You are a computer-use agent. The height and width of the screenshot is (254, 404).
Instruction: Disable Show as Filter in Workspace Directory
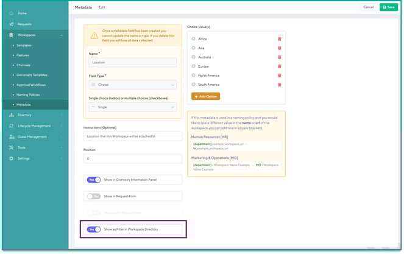(93, 230)
